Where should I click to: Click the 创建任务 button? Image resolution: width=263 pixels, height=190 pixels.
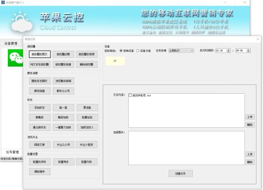coord(180,174)
